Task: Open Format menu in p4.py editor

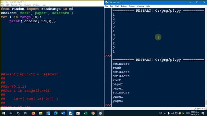Action: 14,5
